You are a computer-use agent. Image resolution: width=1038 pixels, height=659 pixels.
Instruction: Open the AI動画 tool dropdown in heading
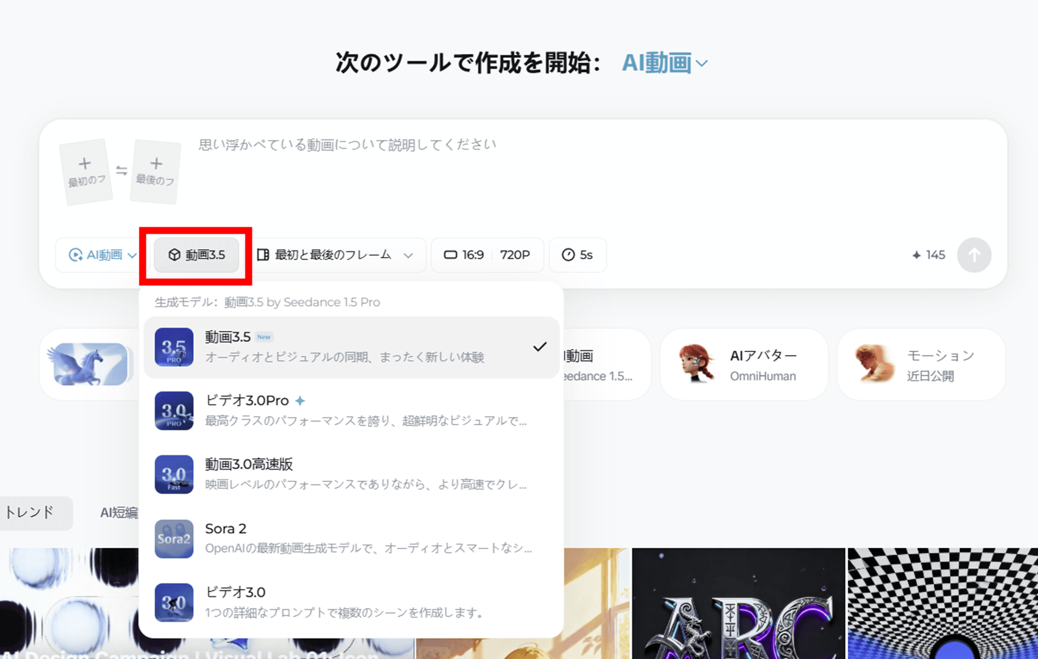(x=664, y=63)
